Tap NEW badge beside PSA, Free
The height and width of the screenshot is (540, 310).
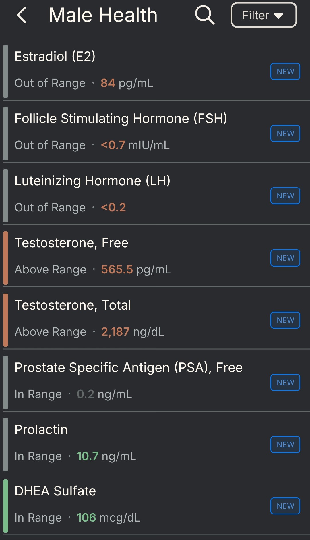285,383
